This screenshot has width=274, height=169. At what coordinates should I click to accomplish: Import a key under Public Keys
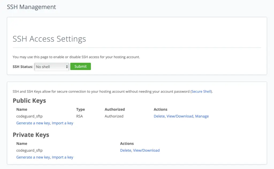tap(62, 123)
